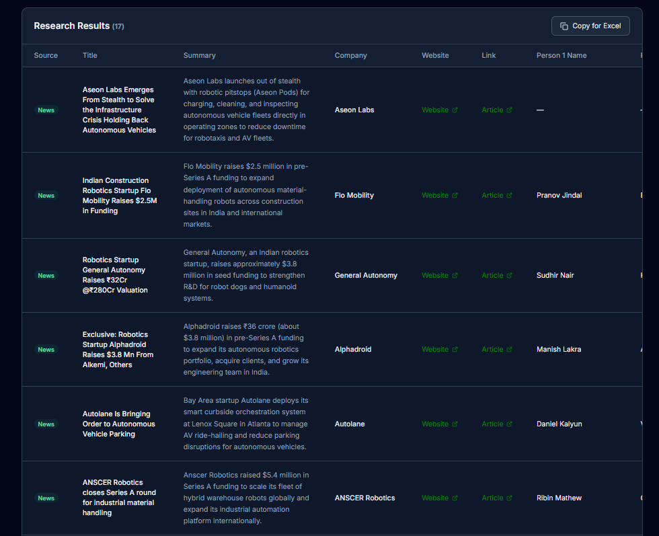Screen dimensions: 659x536
Task: Open the Alphadroid Article link
Action: (x=497, y=349)
